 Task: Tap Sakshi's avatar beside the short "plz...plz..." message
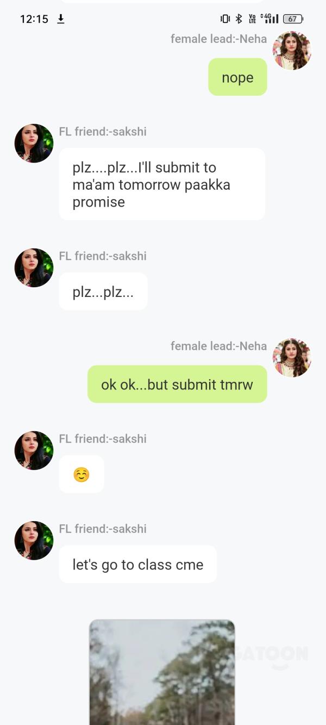(34, 268)
